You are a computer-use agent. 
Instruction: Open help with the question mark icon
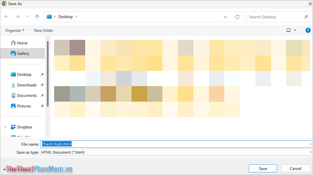(308, 30)
